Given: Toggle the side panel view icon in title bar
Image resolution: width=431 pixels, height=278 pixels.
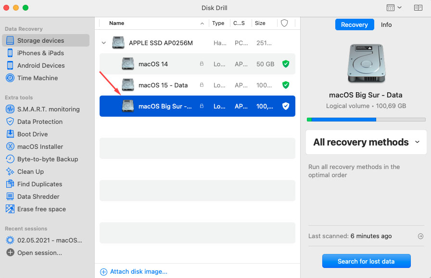Looking at the screenshot, I should (x=418, y=8).
